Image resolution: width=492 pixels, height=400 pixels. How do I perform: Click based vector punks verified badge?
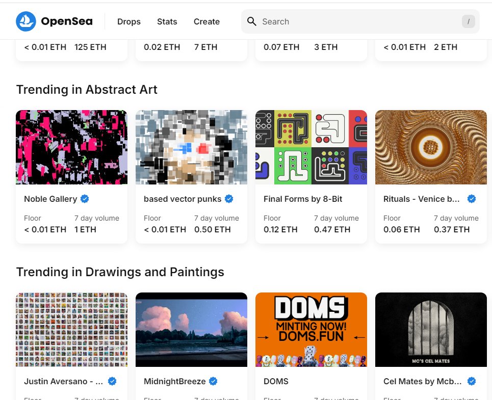tap(229, 199)
